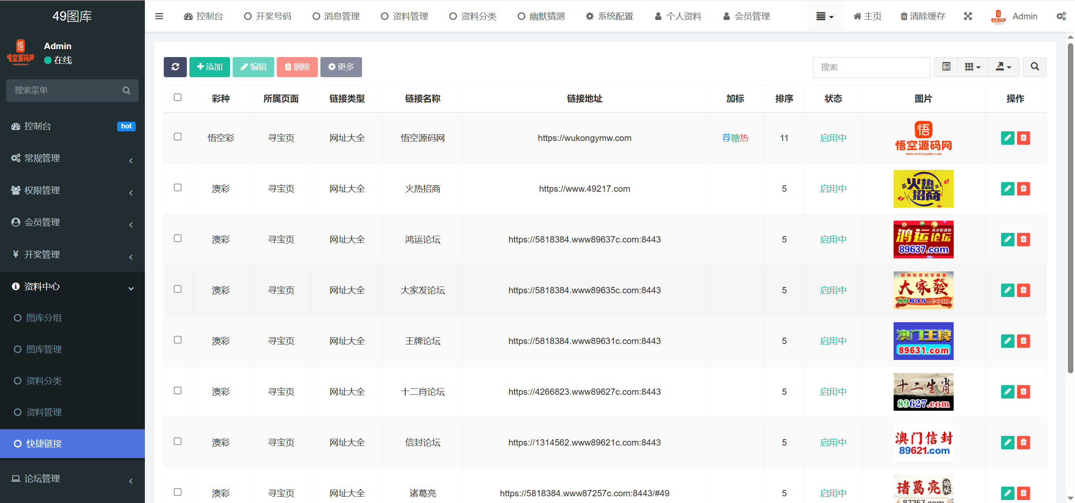Click the 清除缓存 link in header
1075x503 pixels.
coord(923,16)
